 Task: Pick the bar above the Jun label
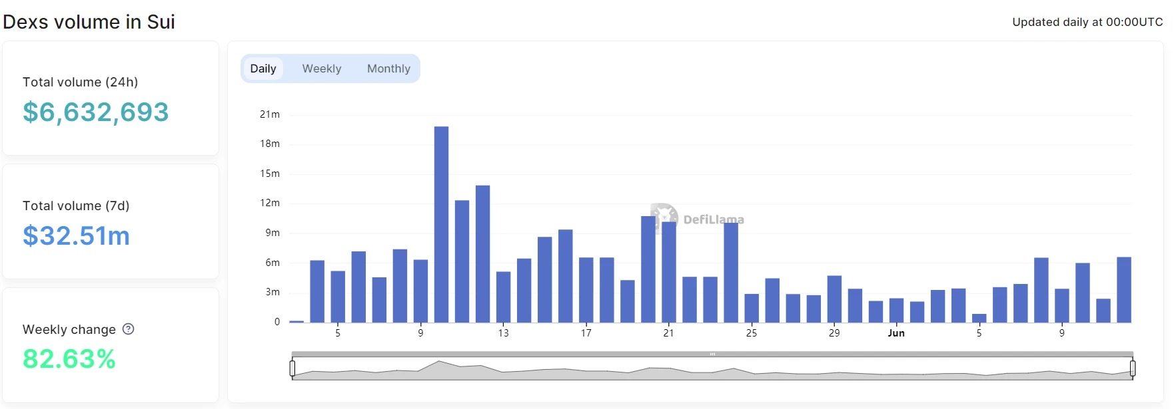[x=896, y=311]
